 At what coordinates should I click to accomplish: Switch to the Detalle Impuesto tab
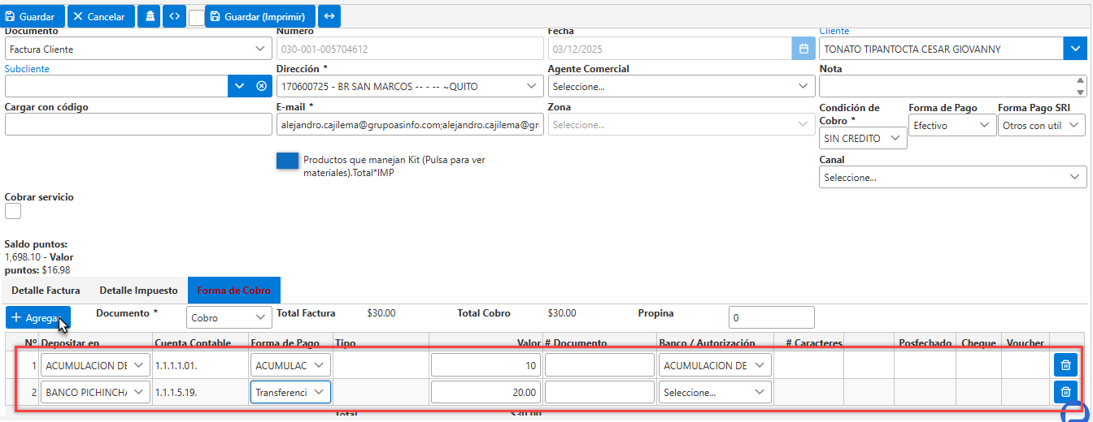click(x=138, y=290)
